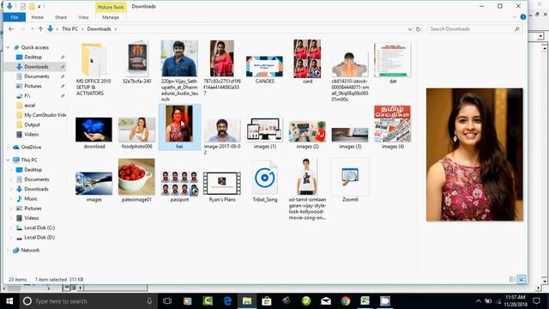
Task: Launch Google Chrome from taskbar
Action: pyautogui.click(x=346, y=301)
